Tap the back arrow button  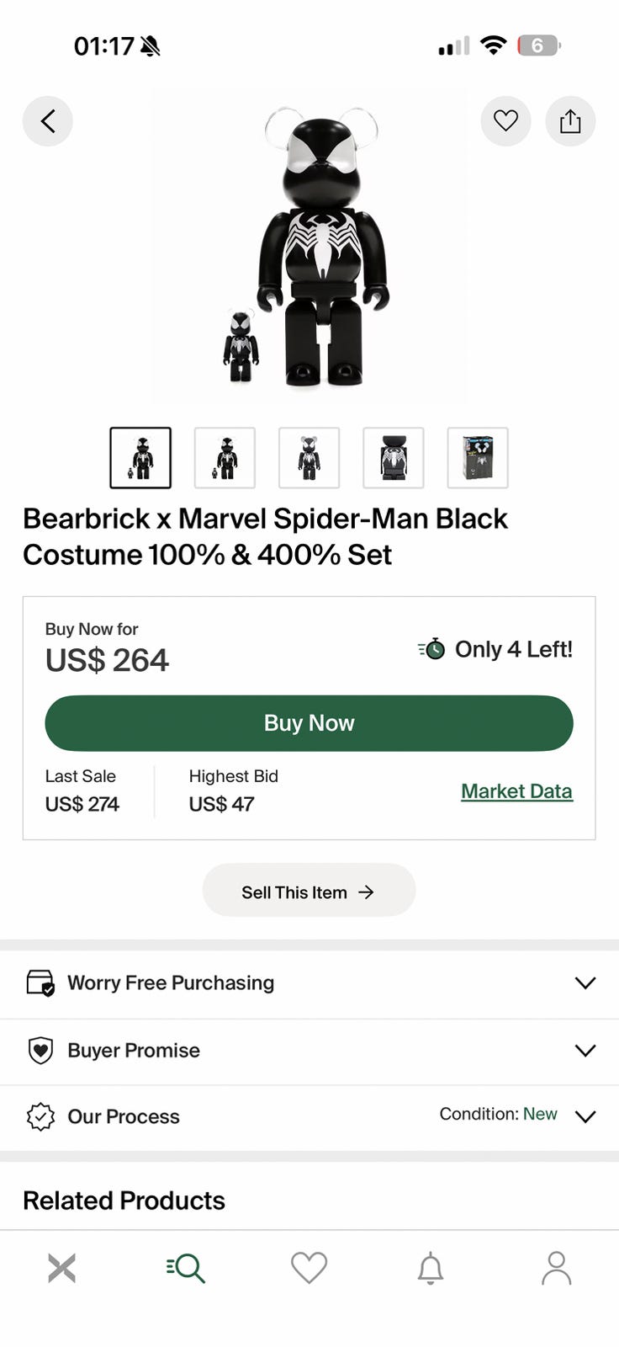click(48, 121)
